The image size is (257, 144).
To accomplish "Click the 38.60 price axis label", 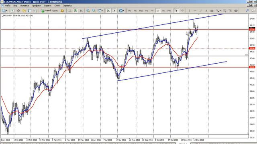I will coord(252,91).
